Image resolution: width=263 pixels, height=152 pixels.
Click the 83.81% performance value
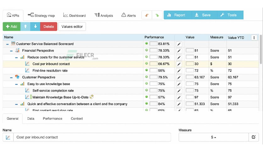164,44
